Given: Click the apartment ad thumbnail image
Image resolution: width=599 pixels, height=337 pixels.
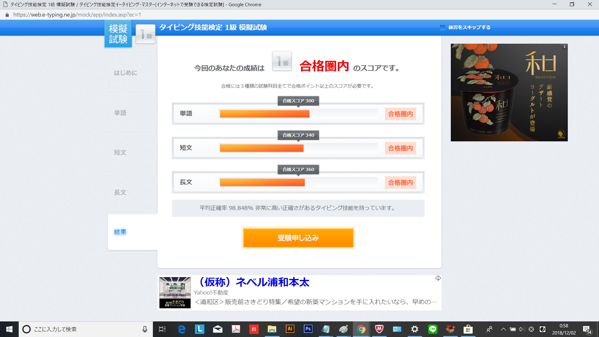Looking at the screenshot, I should click(x=175, y=292).
